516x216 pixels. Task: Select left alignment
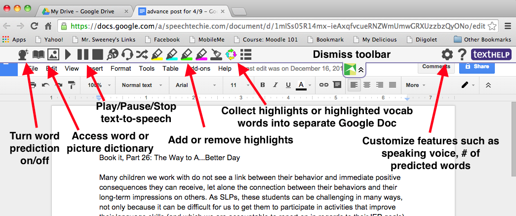[x=354, y=85]
